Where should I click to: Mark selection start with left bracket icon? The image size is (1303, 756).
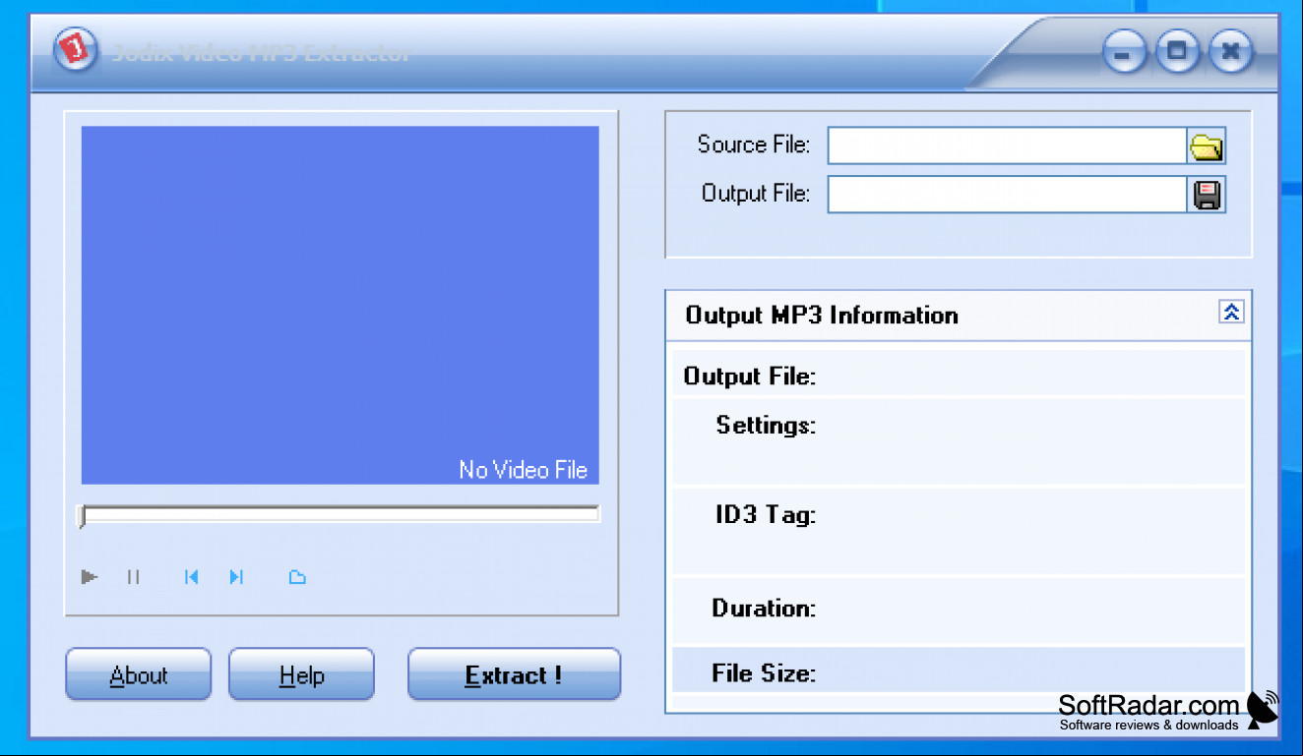click(192, 577)
